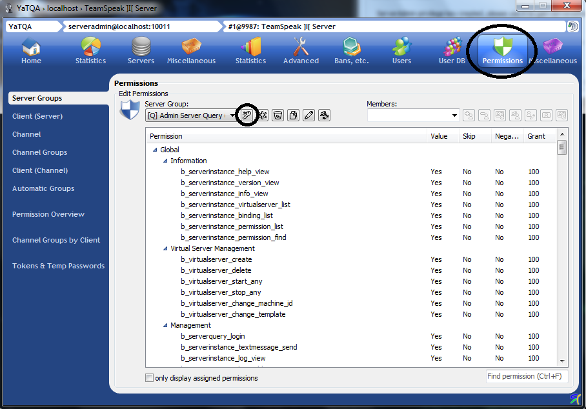Open the bar-chart Statistics icon
Viewport: 586px width, 409px height.
pyautogui.click(x=251, y=51)
